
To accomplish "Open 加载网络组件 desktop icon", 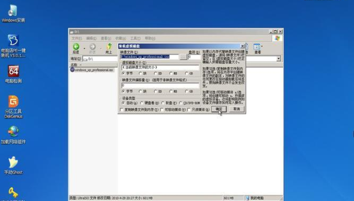I will (x=13, y=135).
